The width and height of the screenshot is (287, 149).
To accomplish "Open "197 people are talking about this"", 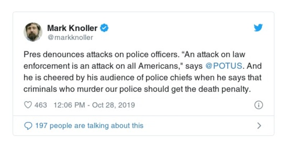I will (x=89, y=126).
